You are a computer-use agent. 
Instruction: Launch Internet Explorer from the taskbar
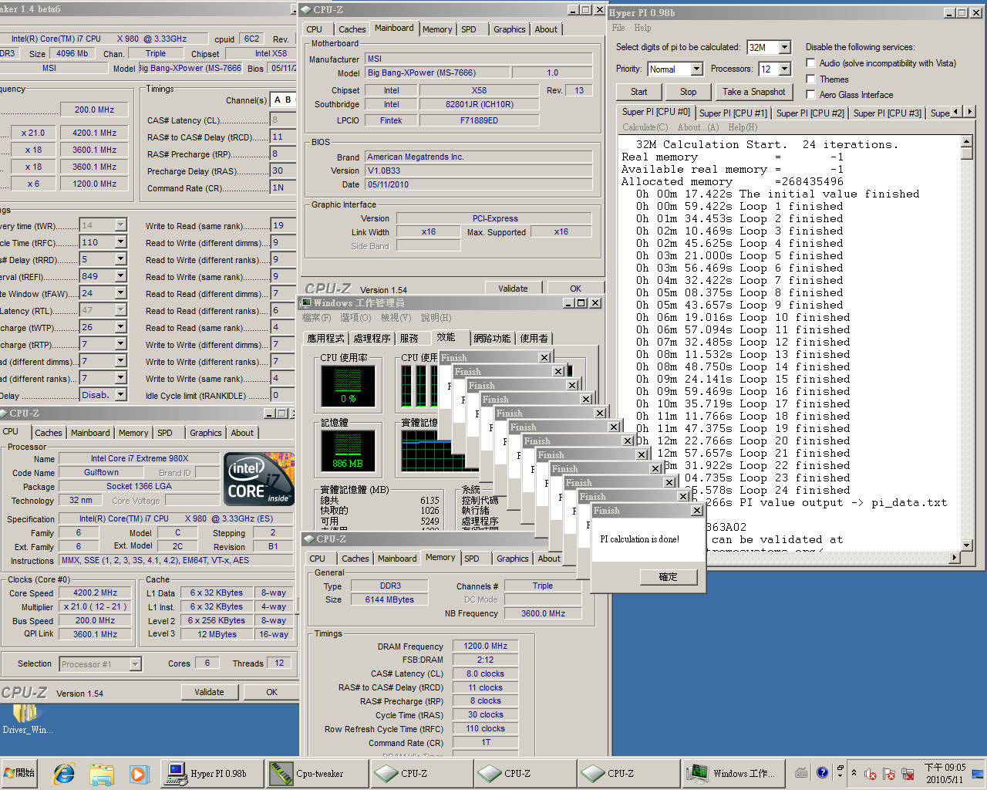pos(63,773)
